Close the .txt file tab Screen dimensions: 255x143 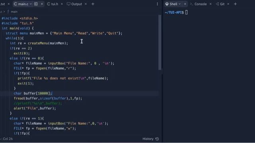9,4
